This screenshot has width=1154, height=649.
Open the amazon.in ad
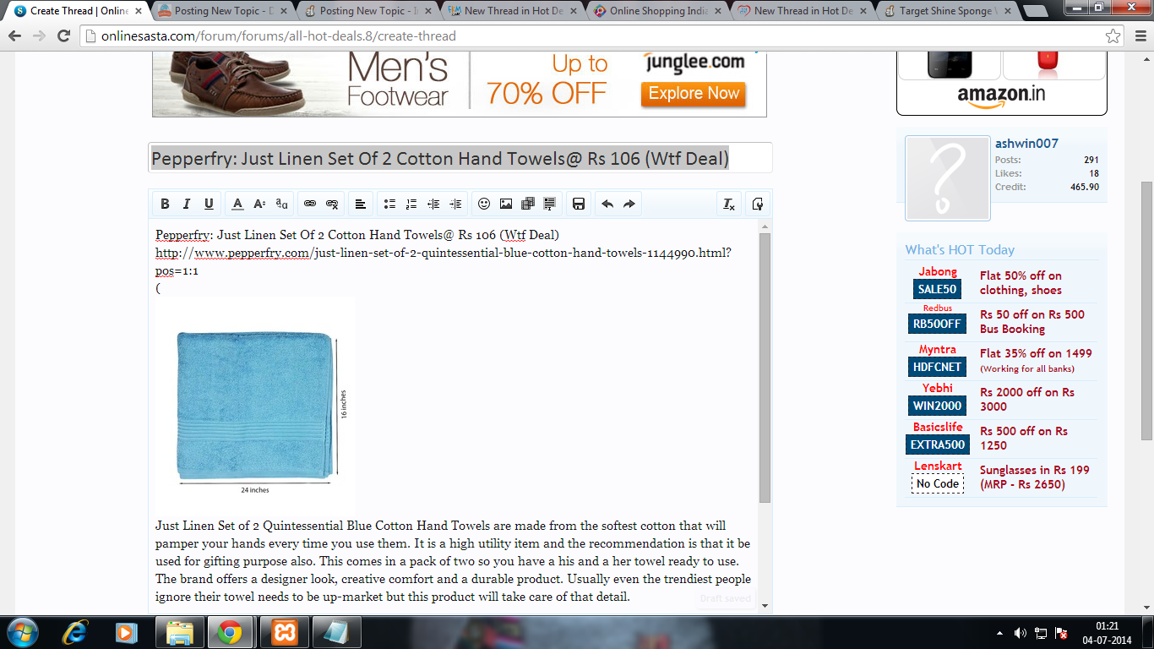click(x=1001, y=83)
